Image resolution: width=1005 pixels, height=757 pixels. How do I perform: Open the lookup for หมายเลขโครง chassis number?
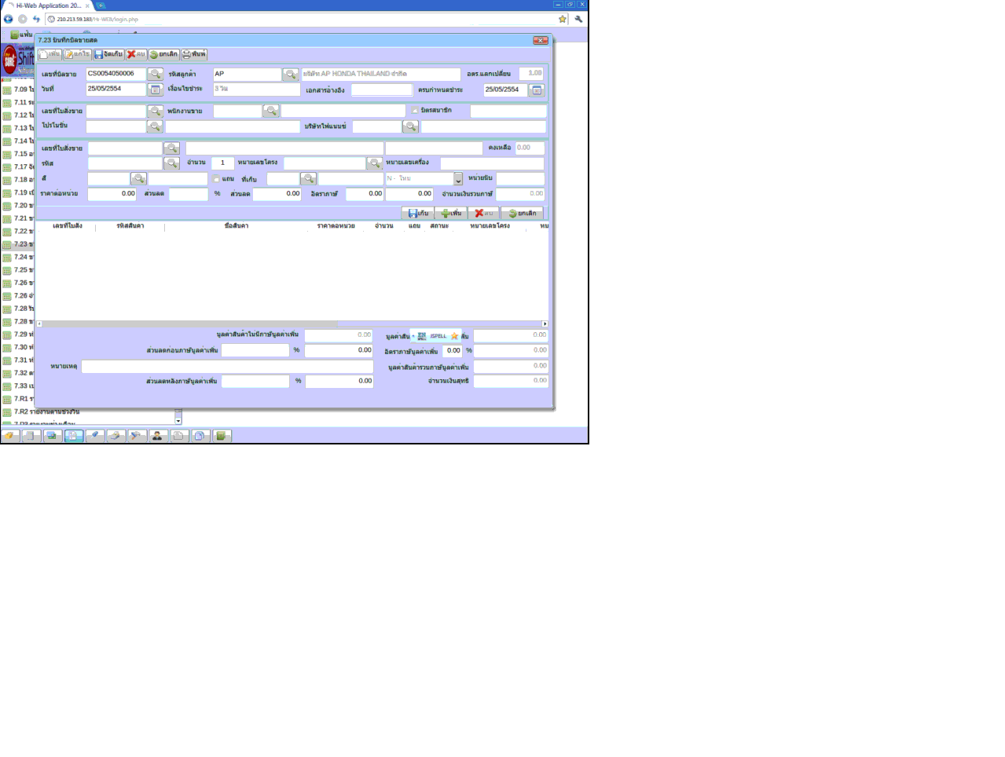tap(375, 163)
